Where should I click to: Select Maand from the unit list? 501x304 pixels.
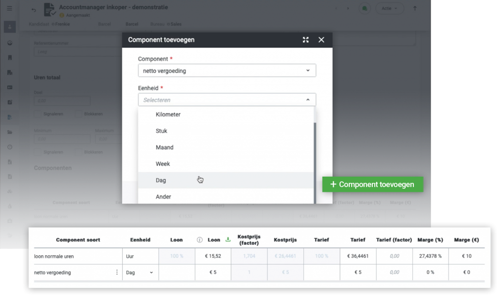point(226,147)
